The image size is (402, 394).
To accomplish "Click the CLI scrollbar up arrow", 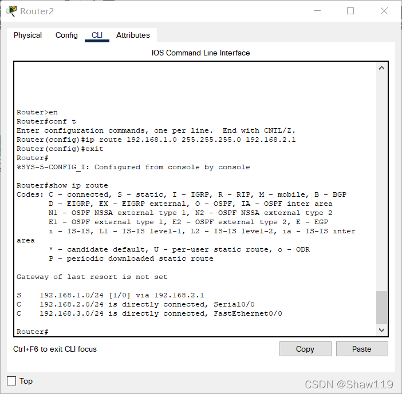I will 381,68.
